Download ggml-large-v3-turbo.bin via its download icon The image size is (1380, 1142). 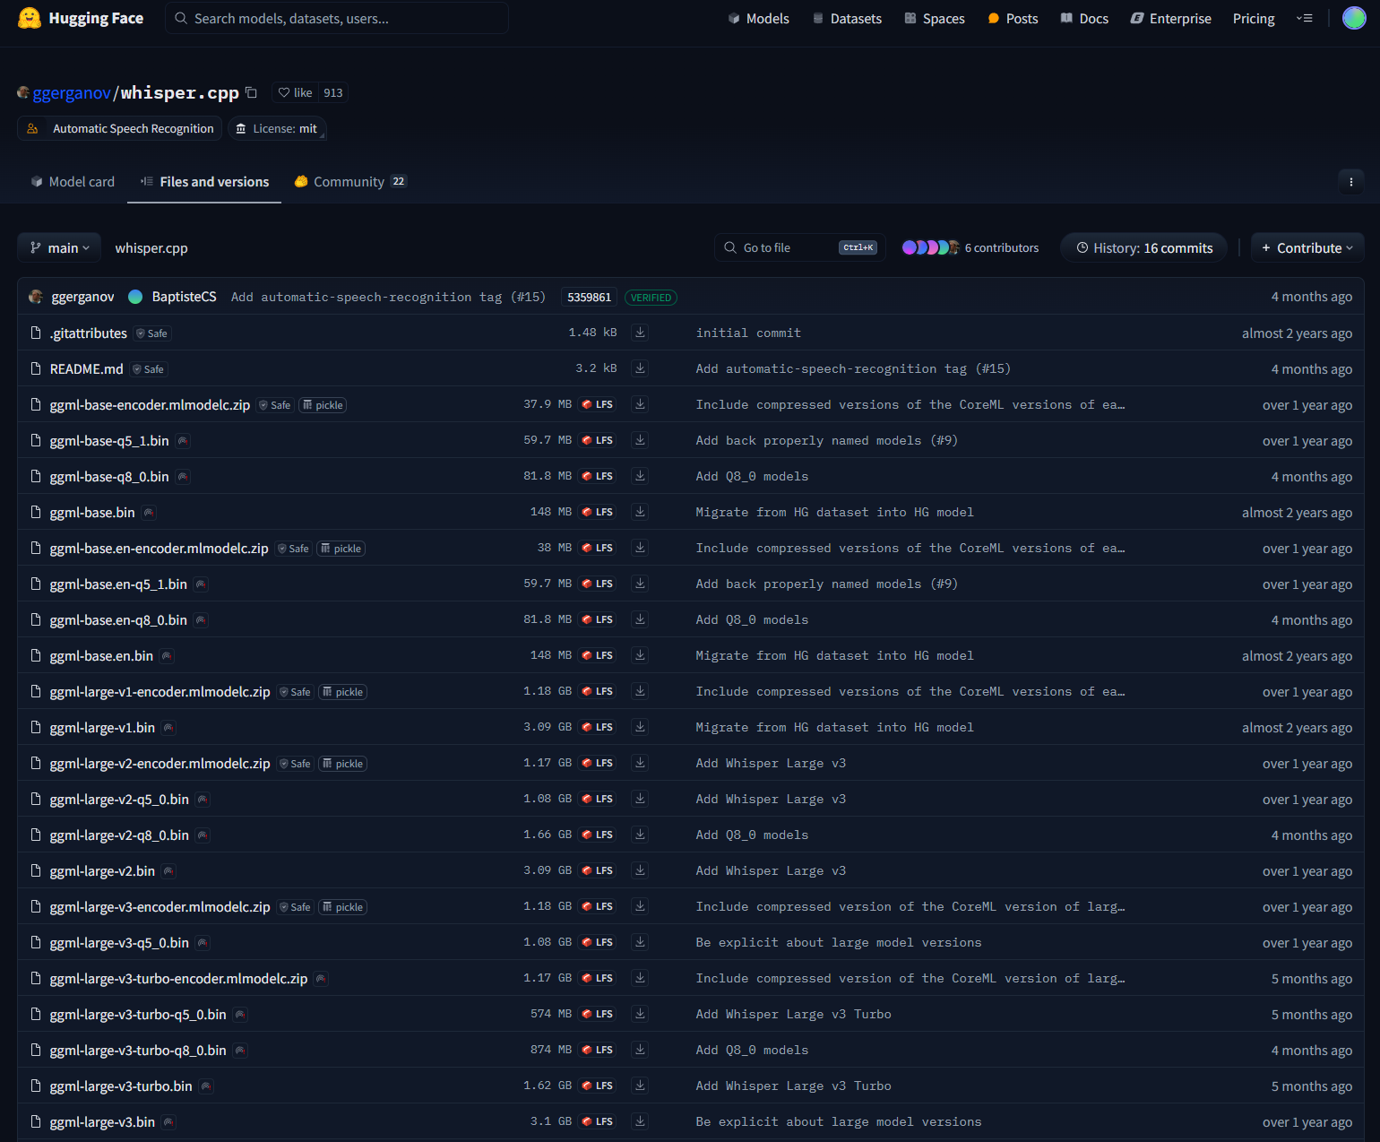640,1086
